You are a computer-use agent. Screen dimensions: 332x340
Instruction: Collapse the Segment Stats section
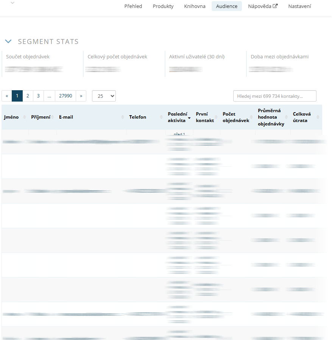coord(8,42)
